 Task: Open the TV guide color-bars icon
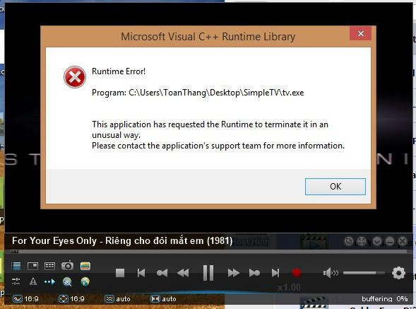click(85, 266)
